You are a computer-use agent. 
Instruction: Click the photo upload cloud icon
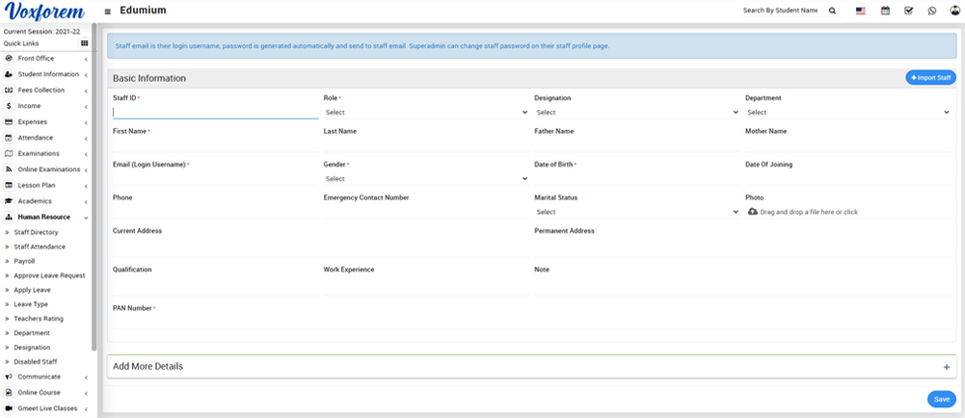coord(752,211)
